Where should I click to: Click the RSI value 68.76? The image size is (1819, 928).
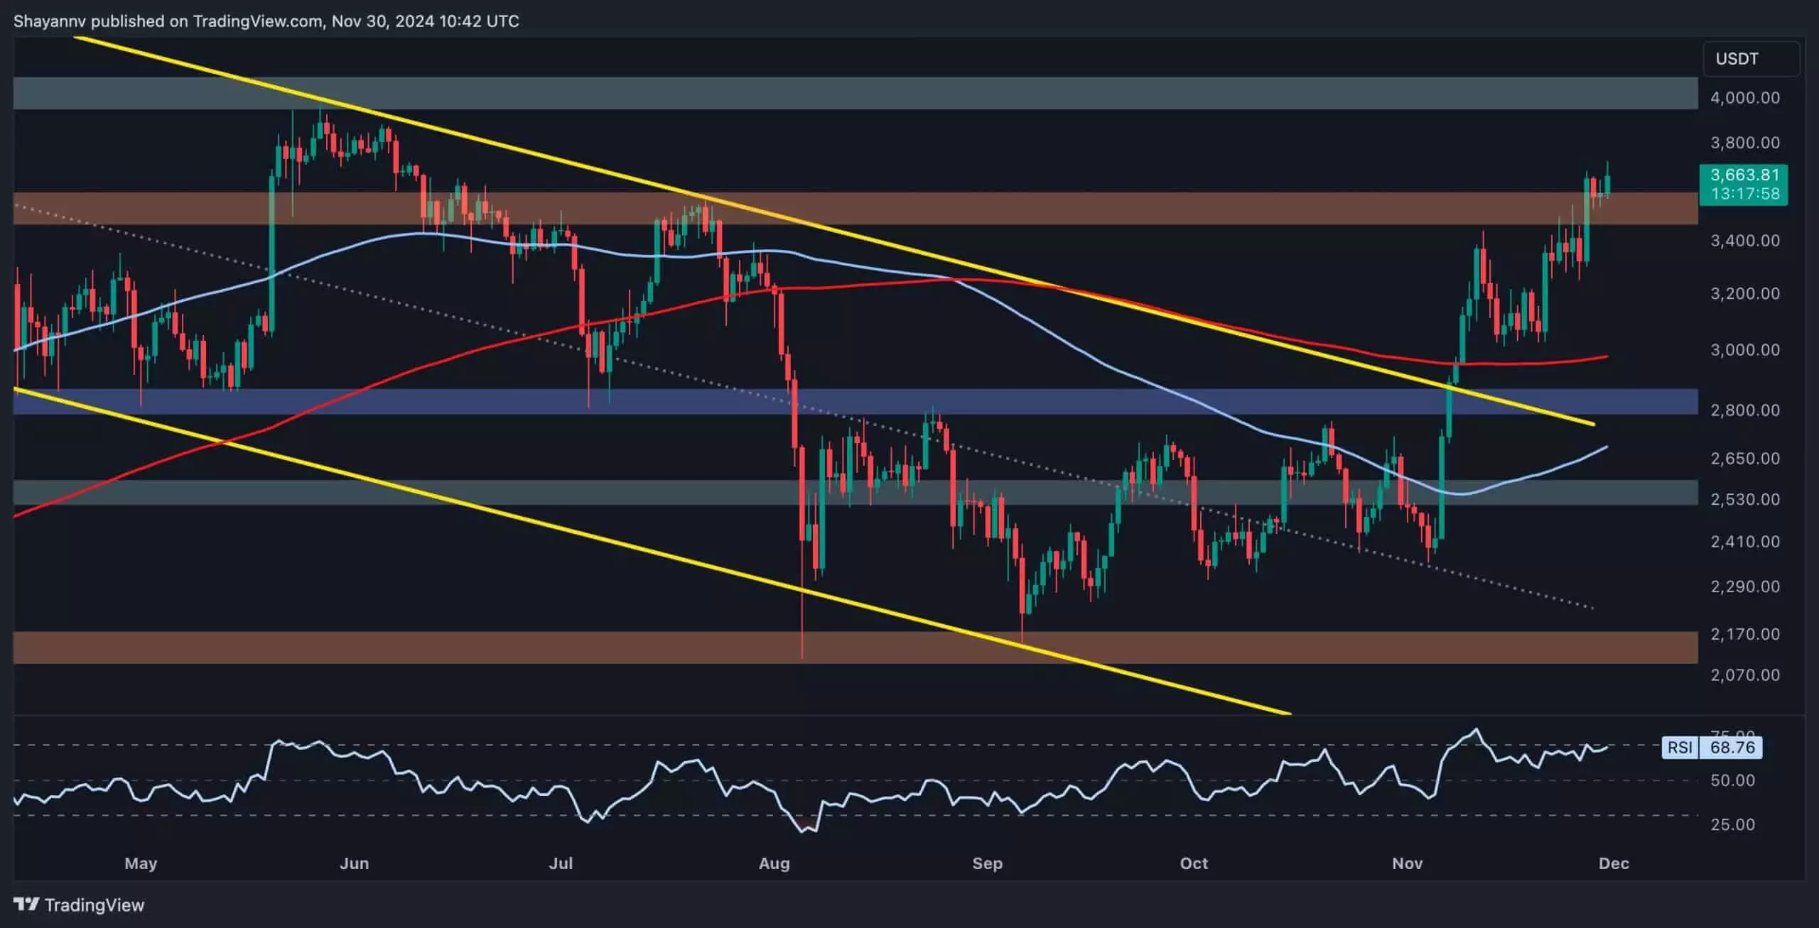click(1732, 747)
